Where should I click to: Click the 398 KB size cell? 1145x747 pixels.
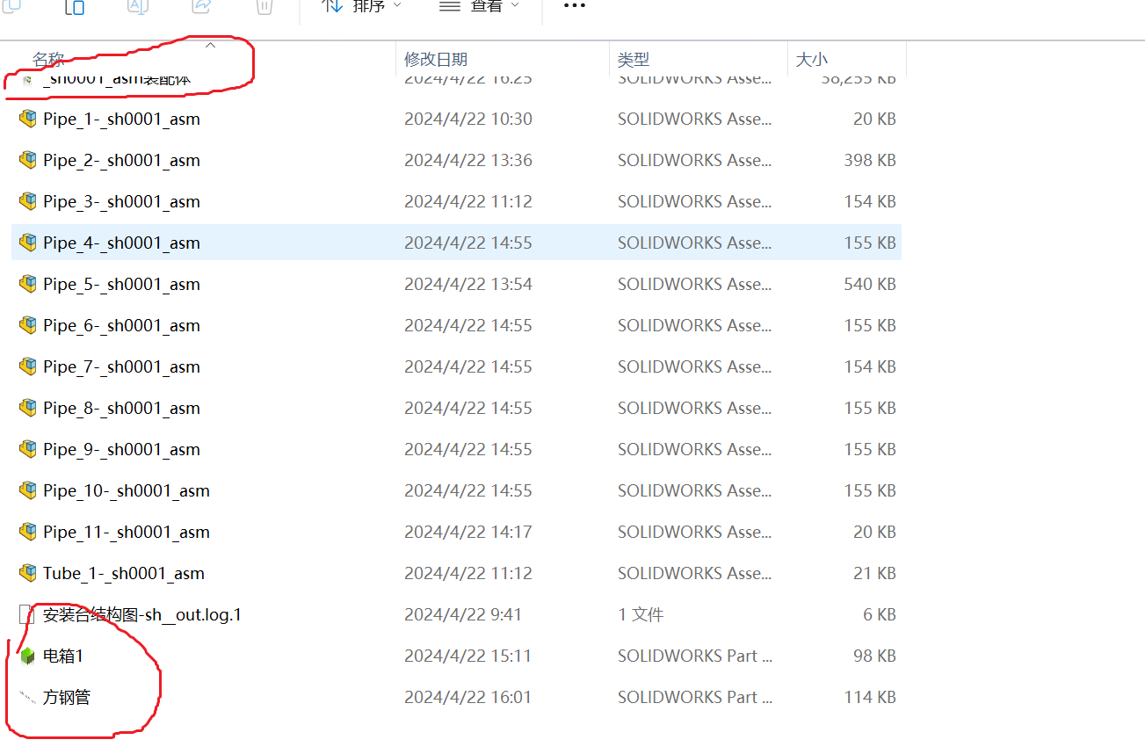coord(870,160)
